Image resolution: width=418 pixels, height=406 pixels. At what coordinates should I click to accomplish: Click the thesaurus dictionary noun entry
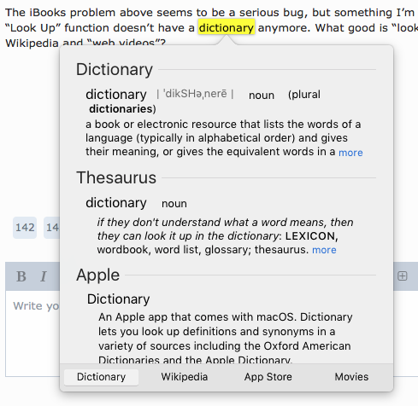coord(136,203)
